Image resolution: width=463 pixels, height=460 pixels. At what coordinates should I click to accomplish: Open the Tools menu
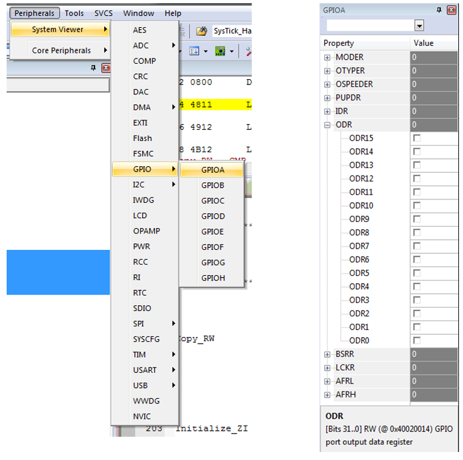(x=74, y=13)
